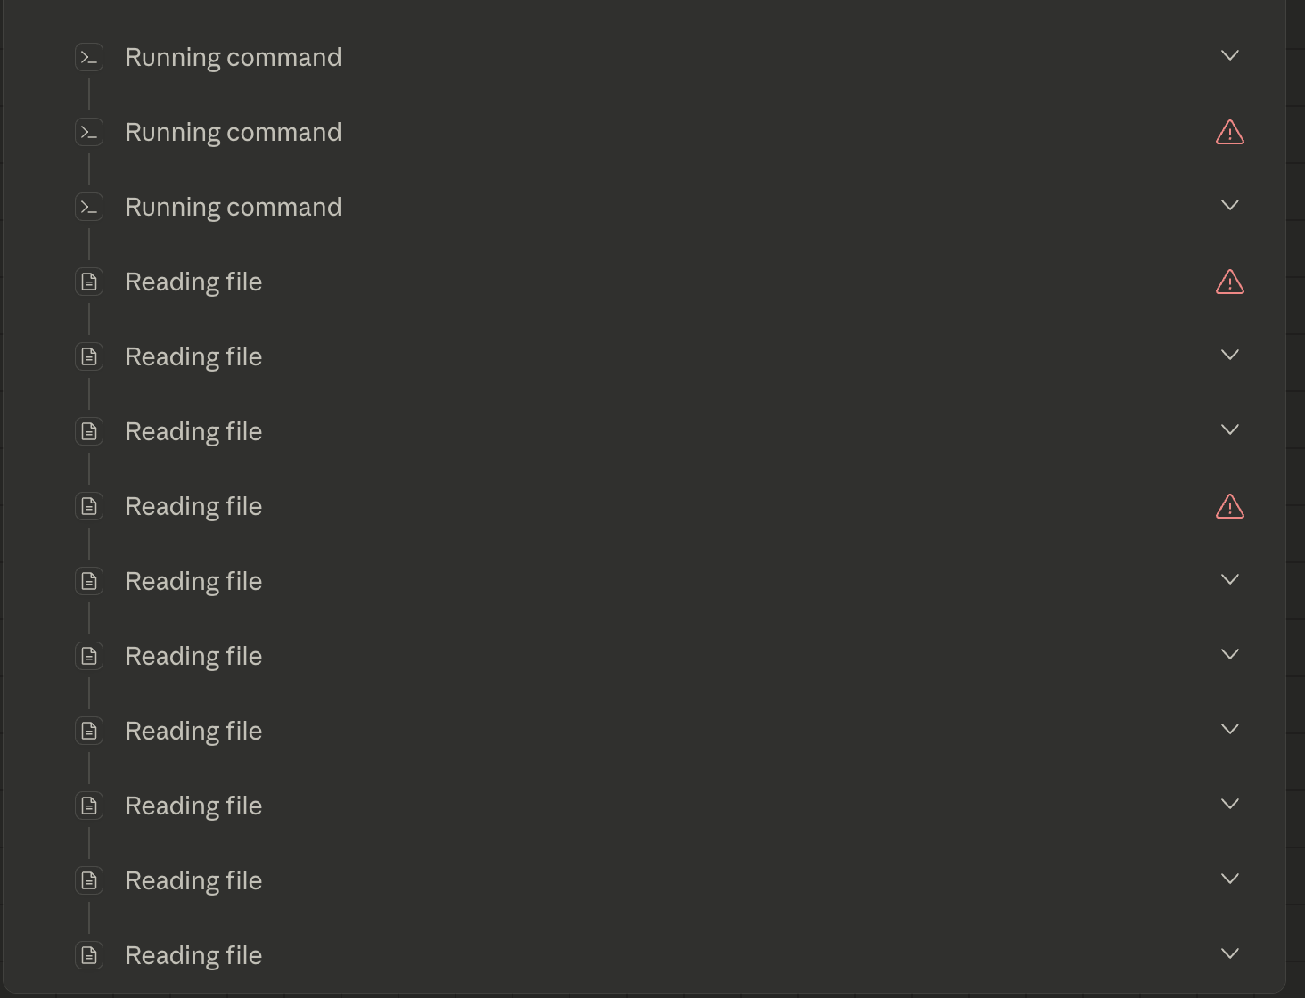1305x998 pixels.
Task: Select the file icon on the second Reading file
Action: (x=88, y=356)
